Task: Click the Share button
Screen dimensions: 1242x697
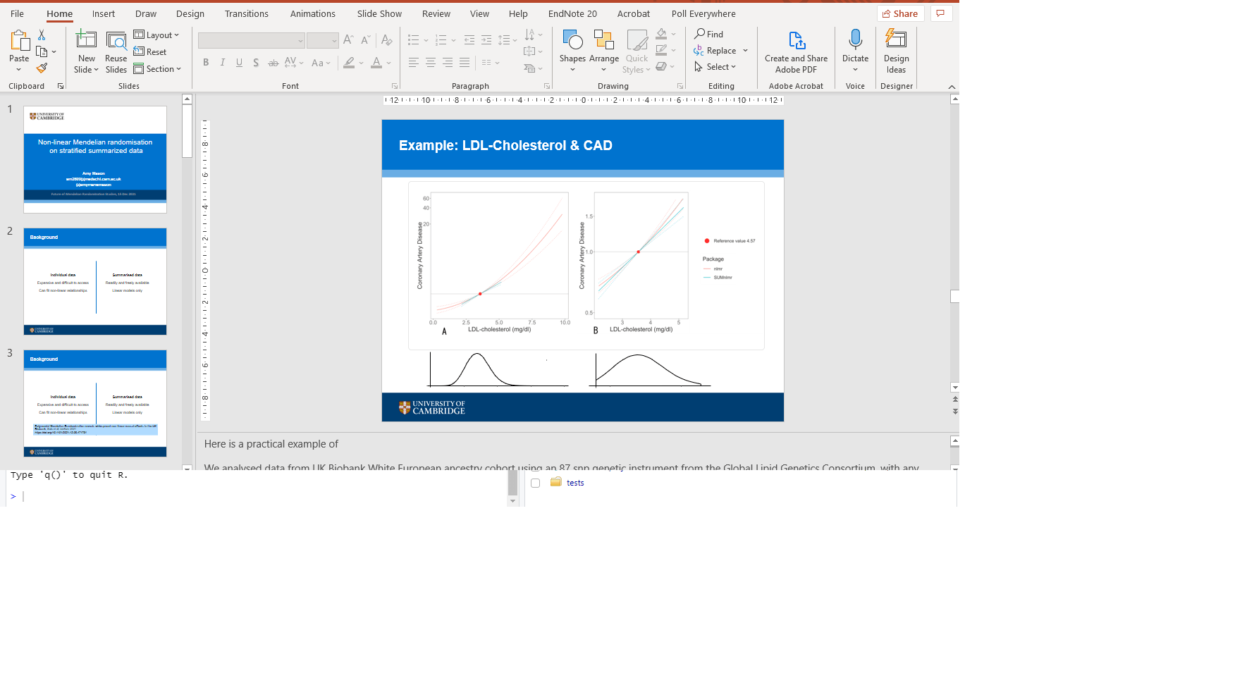Action: tap(900, 13)
